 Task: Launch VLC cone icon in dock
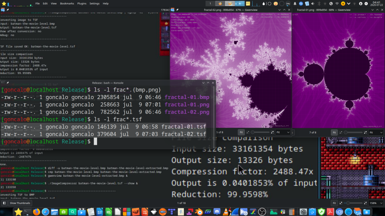coord(226,212)
